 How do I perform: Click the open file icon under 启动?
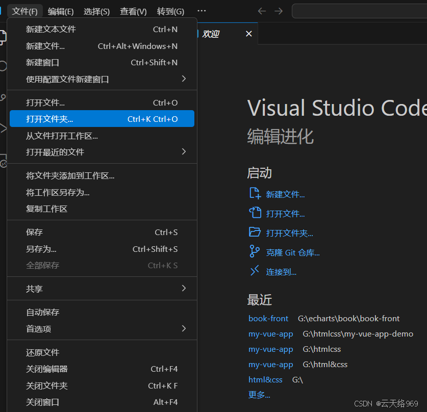(x=255, y=213)
